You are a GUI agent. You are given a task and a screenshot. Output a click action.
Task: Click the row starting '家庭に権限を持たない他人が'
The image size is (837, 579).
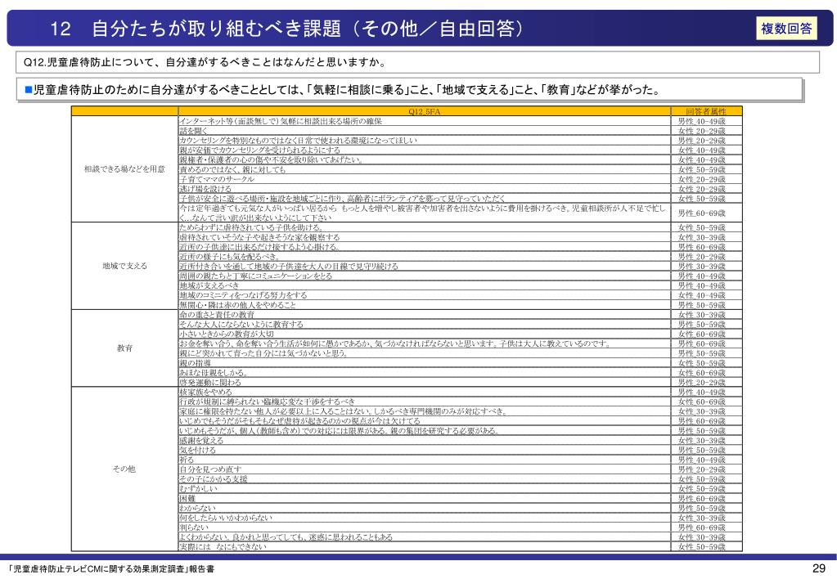[x=425, y=411]
